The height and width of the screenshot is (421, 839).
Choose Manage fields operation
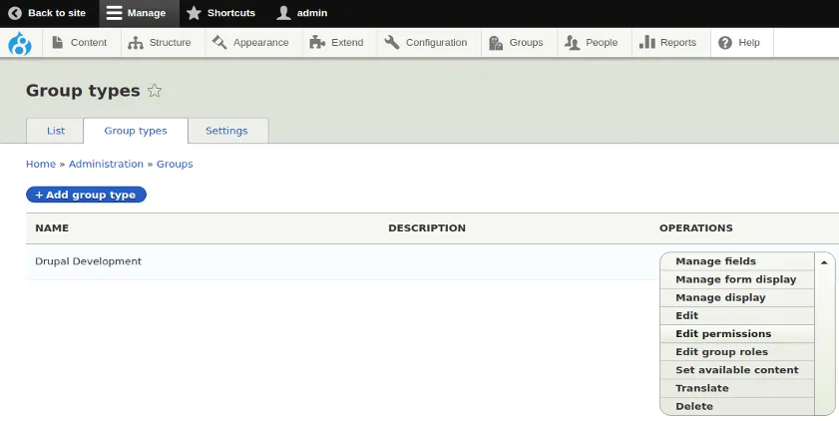(737, 261)
